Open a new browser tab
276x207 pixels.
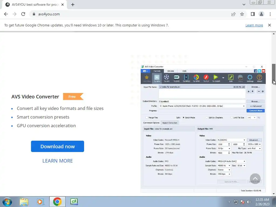(73, 5)
